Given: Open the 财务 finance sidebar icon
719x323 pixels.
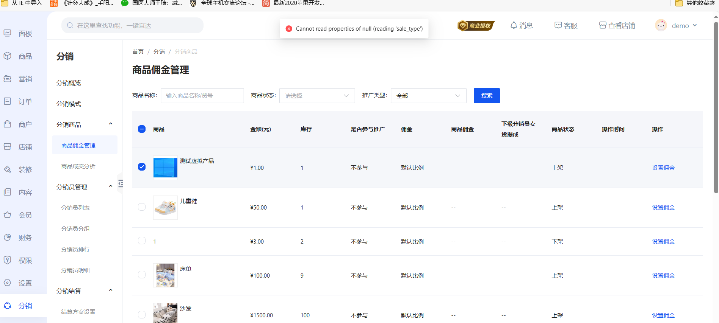Looking at the screenshot, I should [8, 238].
